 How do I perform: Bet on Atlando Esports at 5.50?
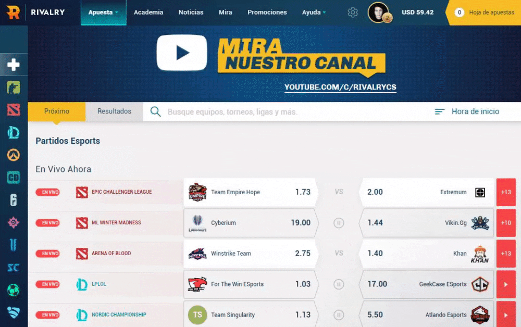pyautogui.click(x=427, y=315)
